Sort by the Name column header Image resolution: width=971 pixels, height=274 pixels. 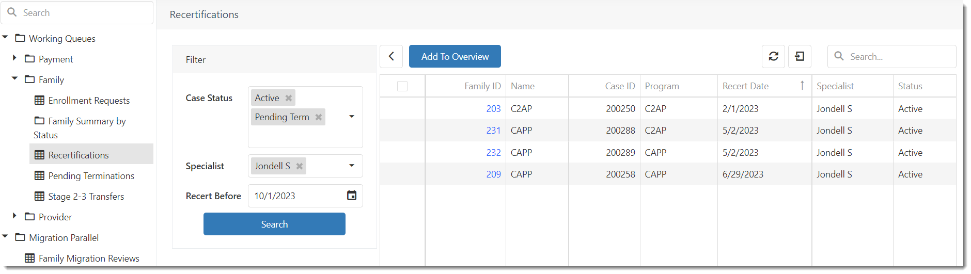click(537, 86)
